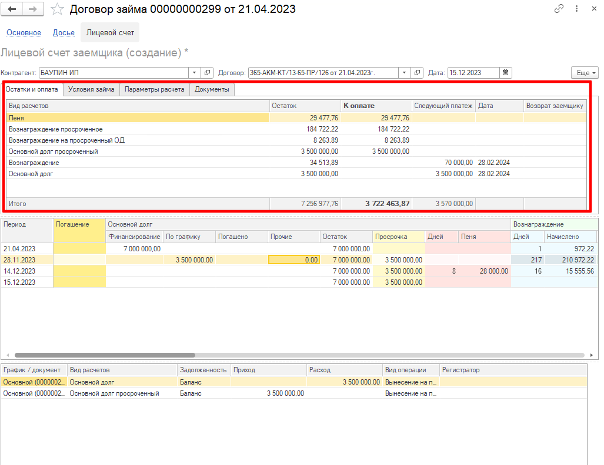Click the Следующий платеж column header
This screenshot has width=604, height=465.
443,106
